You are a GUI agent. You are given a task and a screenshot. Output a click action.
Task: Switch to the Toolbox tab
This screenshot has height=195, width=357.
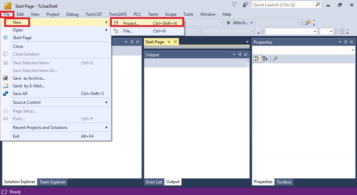pyautogui.click(x=284, y=182)
